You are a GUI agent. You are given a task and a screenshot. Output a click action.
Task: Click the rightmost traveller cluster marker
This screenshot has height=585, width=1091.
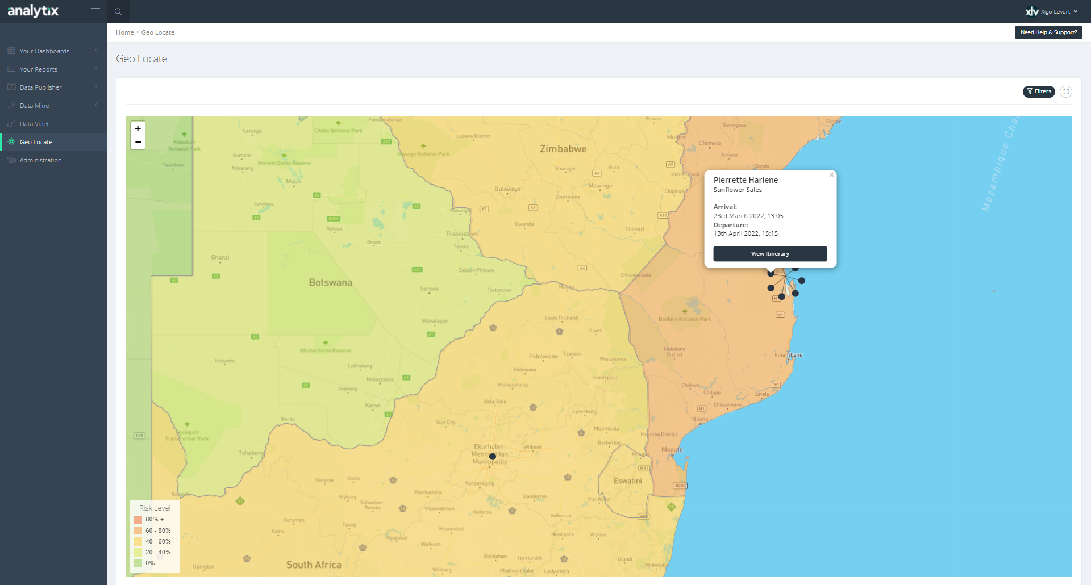click(x=802, y=281)
